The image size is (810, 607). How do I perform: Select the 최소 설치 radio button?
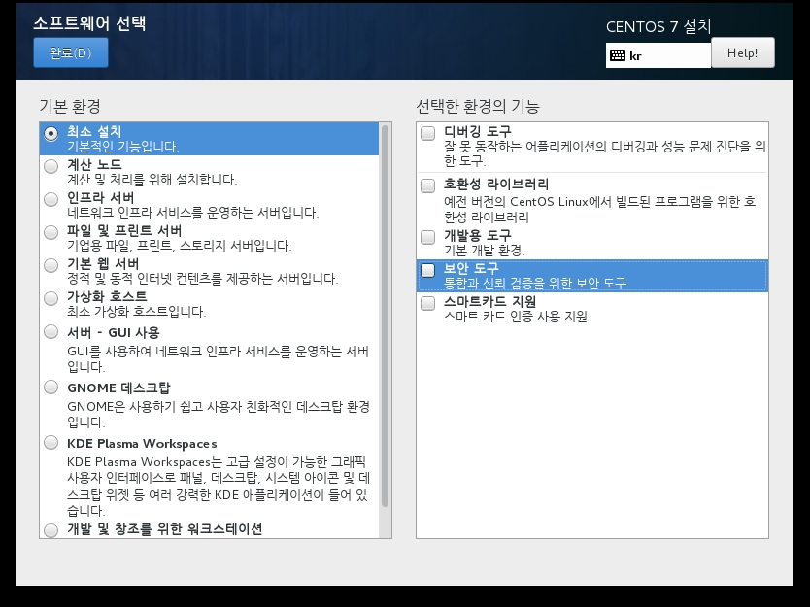[51, 133]
